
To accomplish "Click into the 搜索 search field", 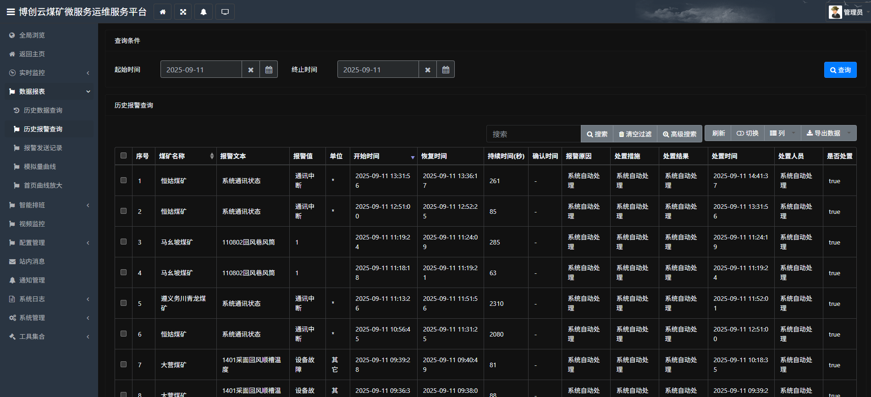I will [533, 134].
